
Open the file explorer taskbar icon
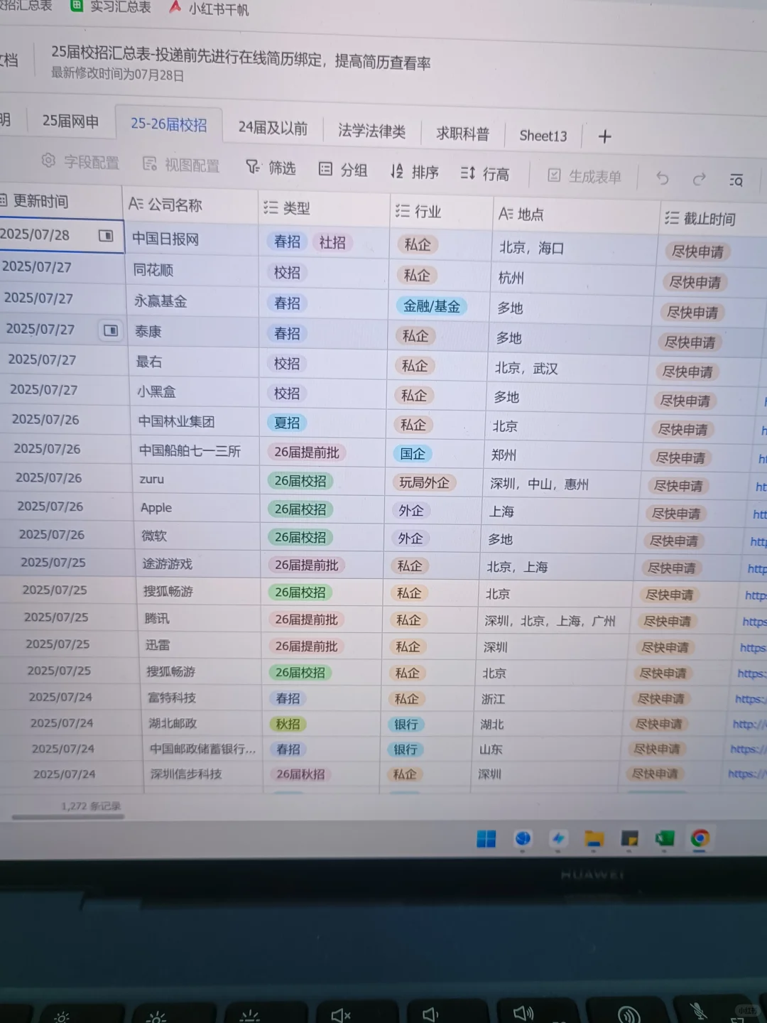(x=594, y=840)
